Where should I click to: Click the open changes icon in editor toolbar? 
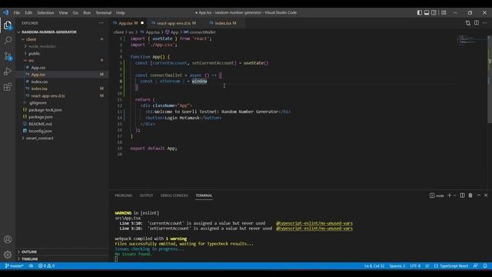468,23
